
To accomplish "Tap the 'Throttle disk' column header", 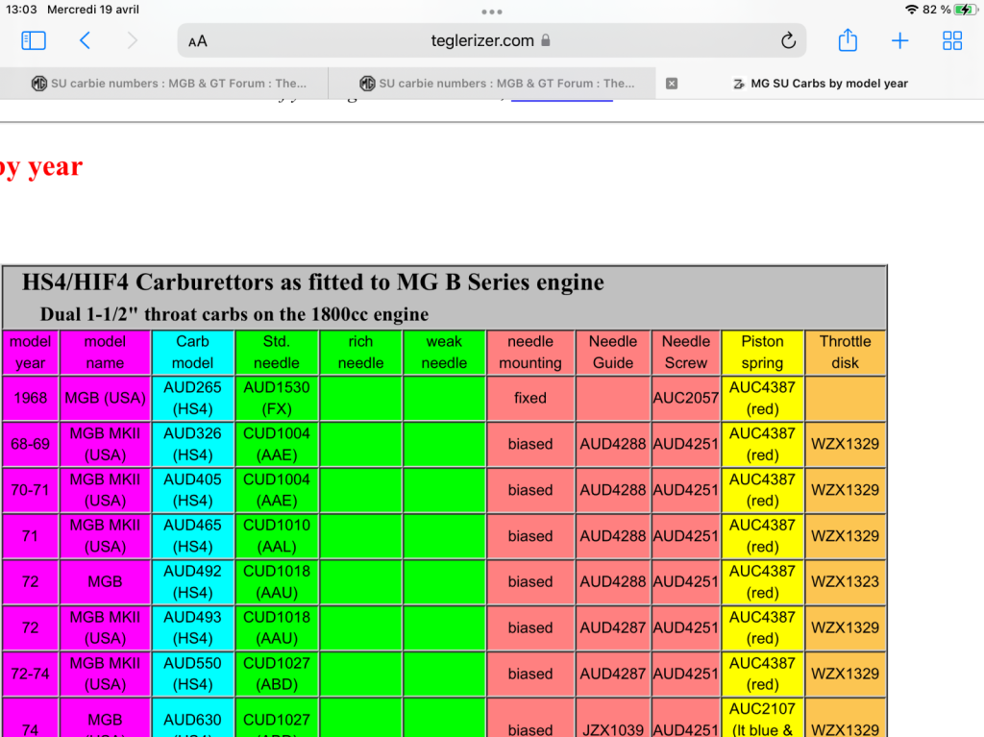I will 846,353.
